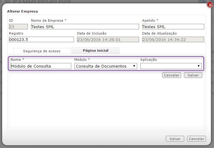
Task: Click the Nome field with Módulo de Consulta
Action: coord(41,66)
